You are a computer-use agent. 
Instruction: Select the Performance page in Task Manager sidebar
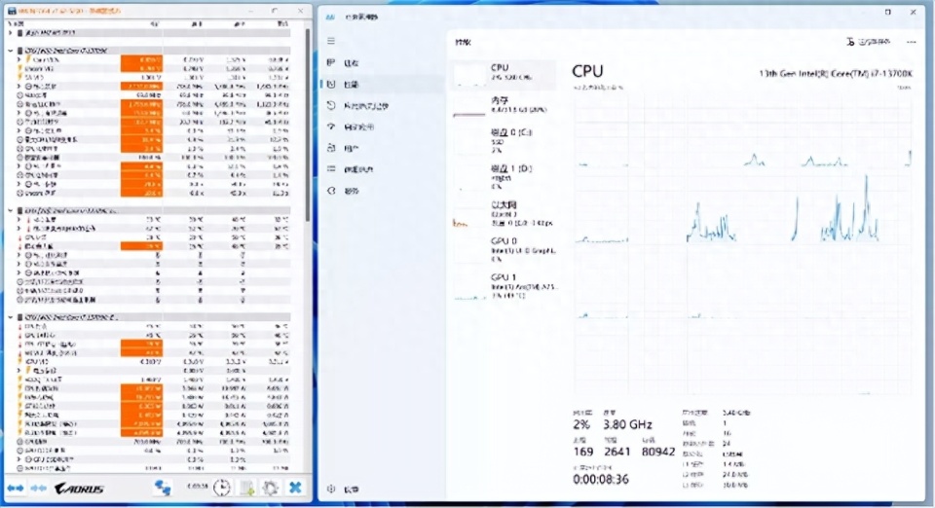[382, 84]
